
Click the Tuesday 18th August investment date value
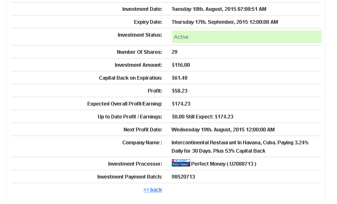219,9
